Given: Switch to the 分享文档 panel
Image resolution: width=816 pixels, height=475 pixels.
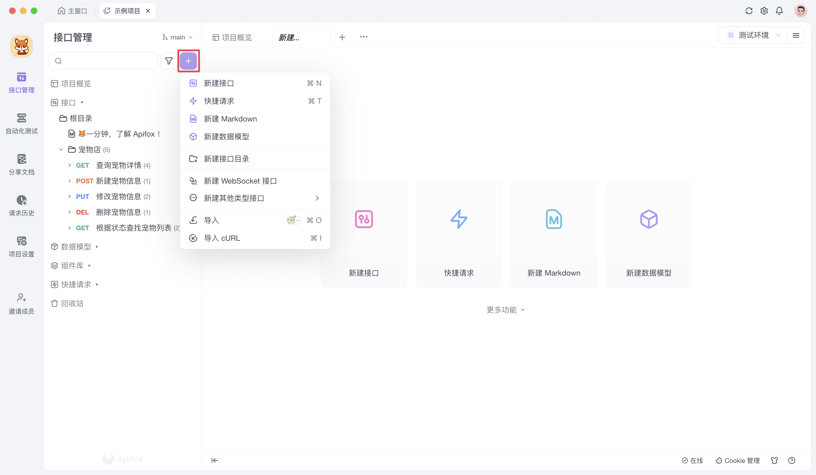Looking at the screenshot, I should click(21, 164).
